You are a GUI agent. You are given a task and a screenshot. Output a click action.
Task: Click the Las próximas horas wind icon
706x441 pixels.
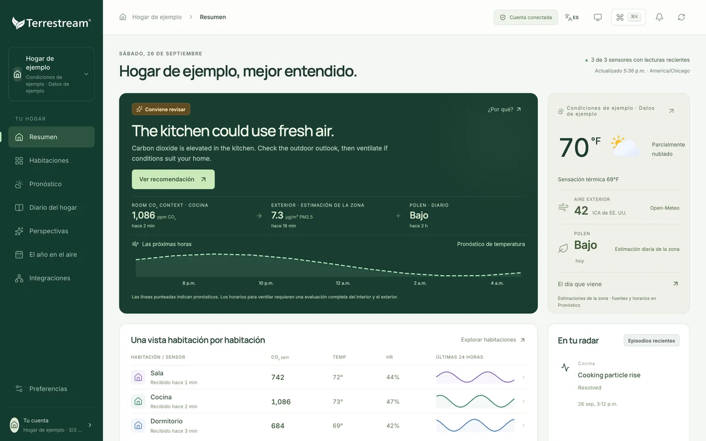(135, 244)
